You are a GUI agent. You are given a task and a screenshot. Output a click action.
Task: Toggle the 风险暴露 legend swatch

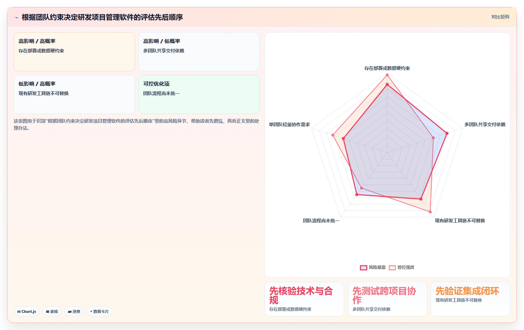click(x=363, y=267)
